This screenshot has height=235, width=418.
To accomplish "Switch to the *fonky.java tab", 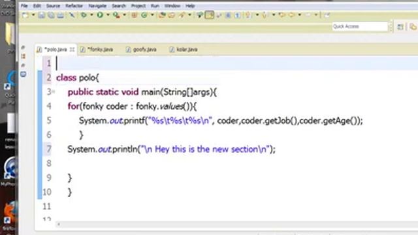I will point(97,50).
